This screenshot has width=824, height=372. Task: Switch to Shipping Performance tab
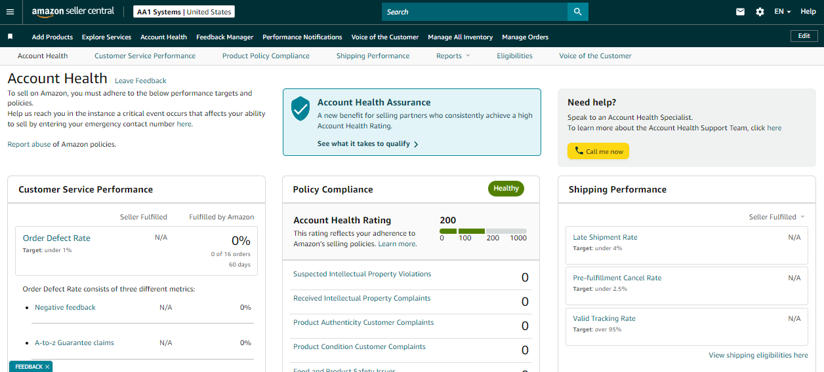coord(373,56)
